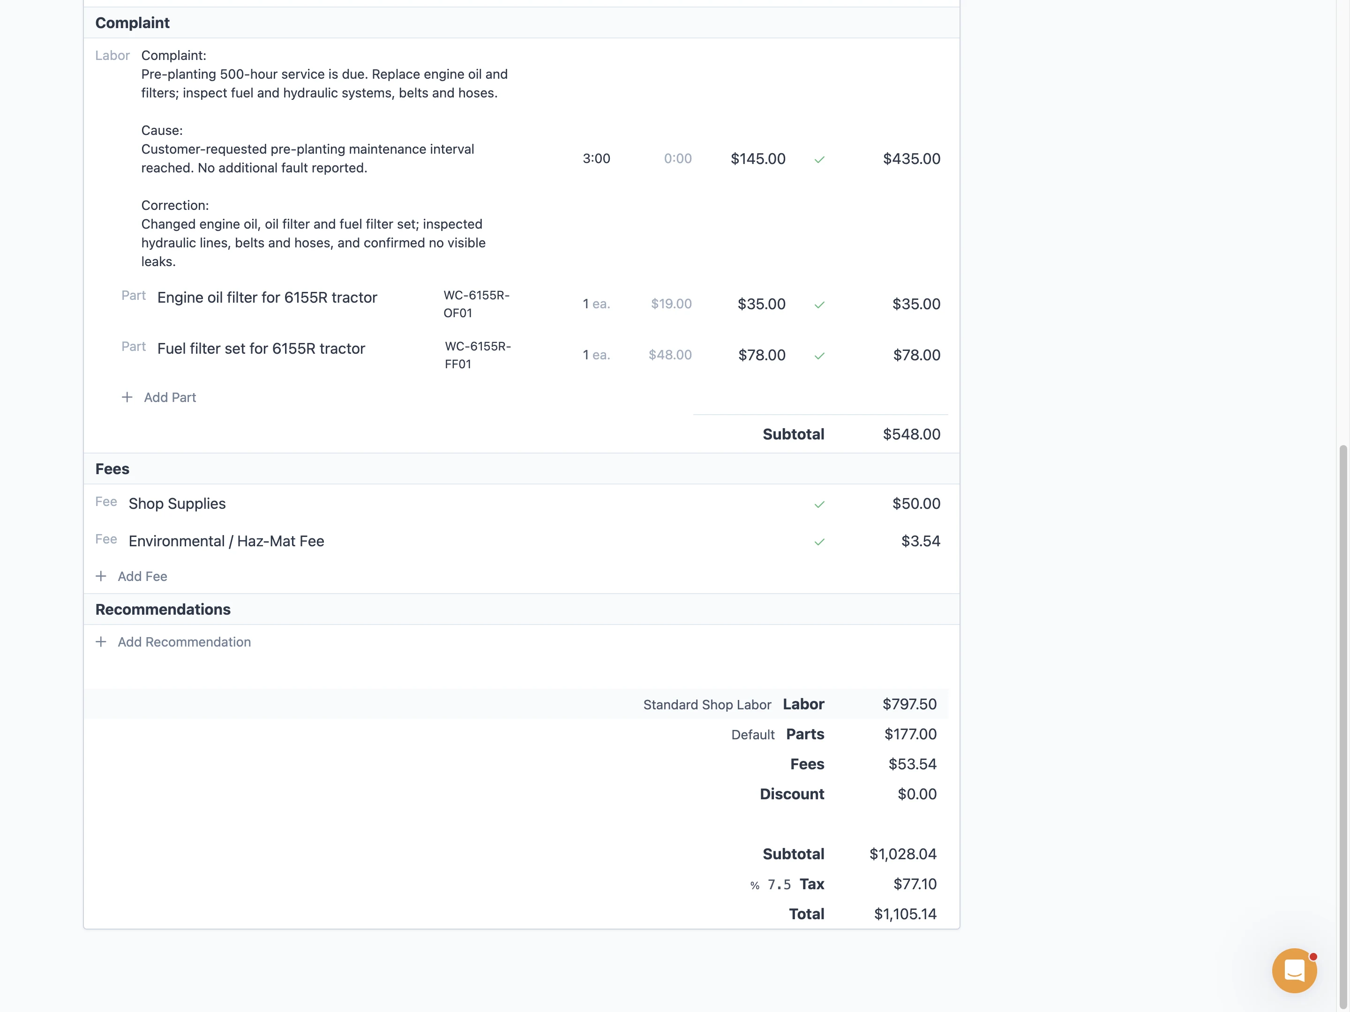Image resolution: width=1350 pixels, height=1012 pixels.
Task: Click the Add Part link
Action: (170, 397)
